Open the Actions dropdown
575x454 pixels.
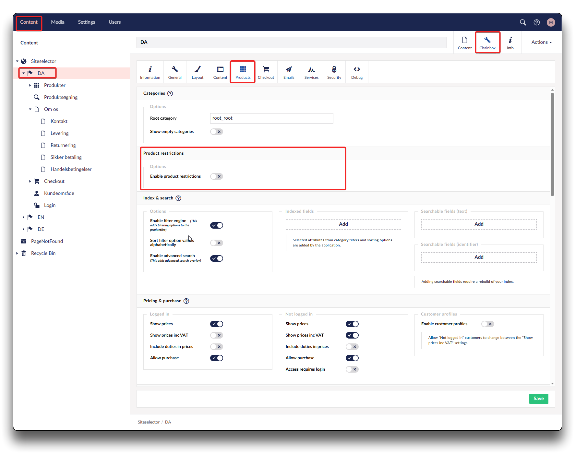541,42
